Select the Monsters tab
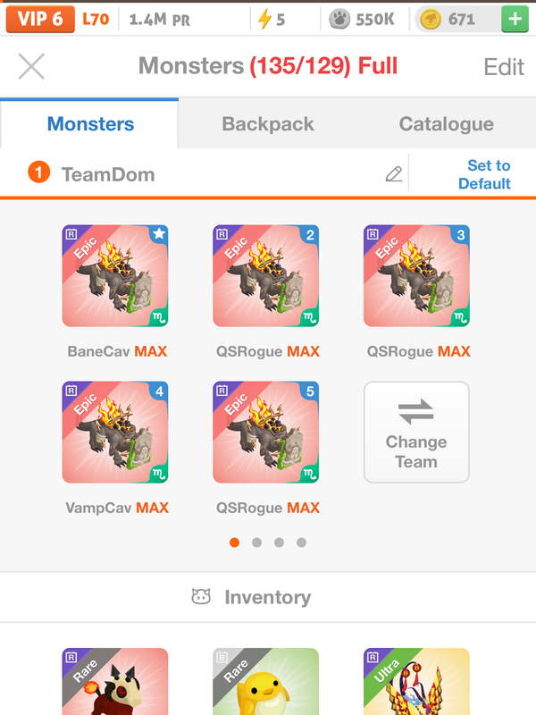 [90, 124]
